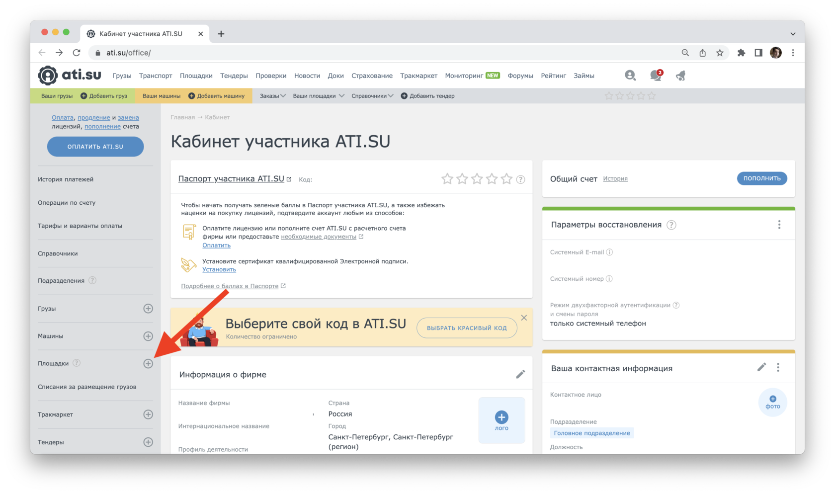Add contact photo with фото button
Image resolution: width=835 pixels, height=494 pixels.
(x=773, y=402)
